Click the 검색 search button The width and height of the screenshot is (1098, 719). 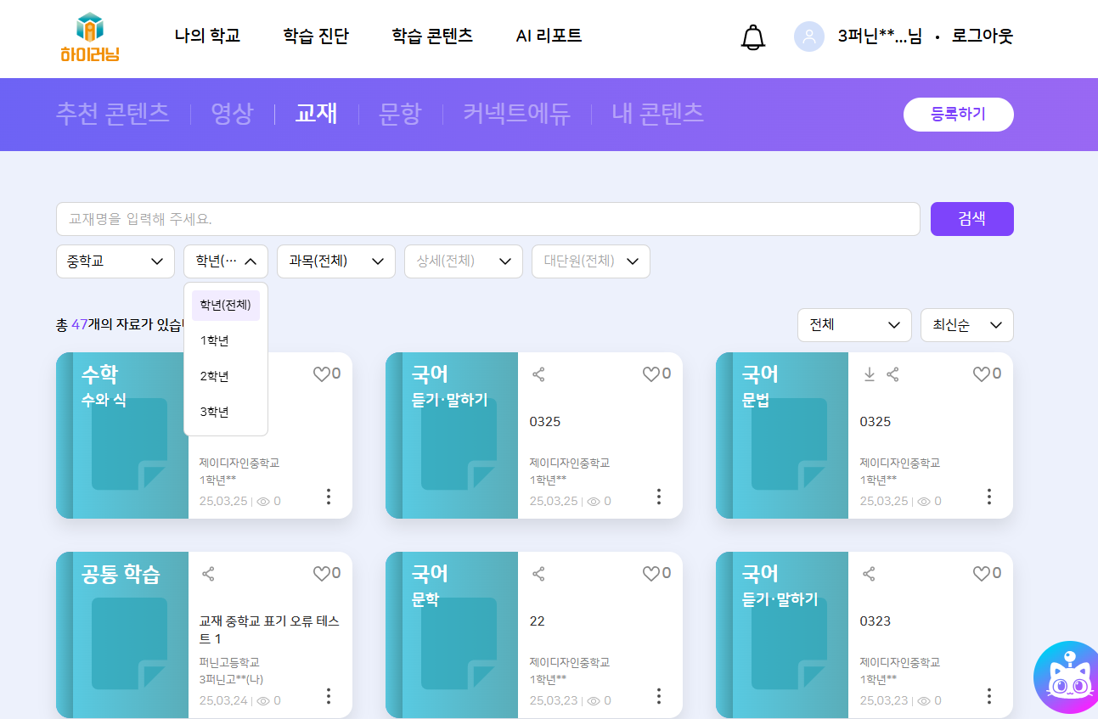coord(971,219)
